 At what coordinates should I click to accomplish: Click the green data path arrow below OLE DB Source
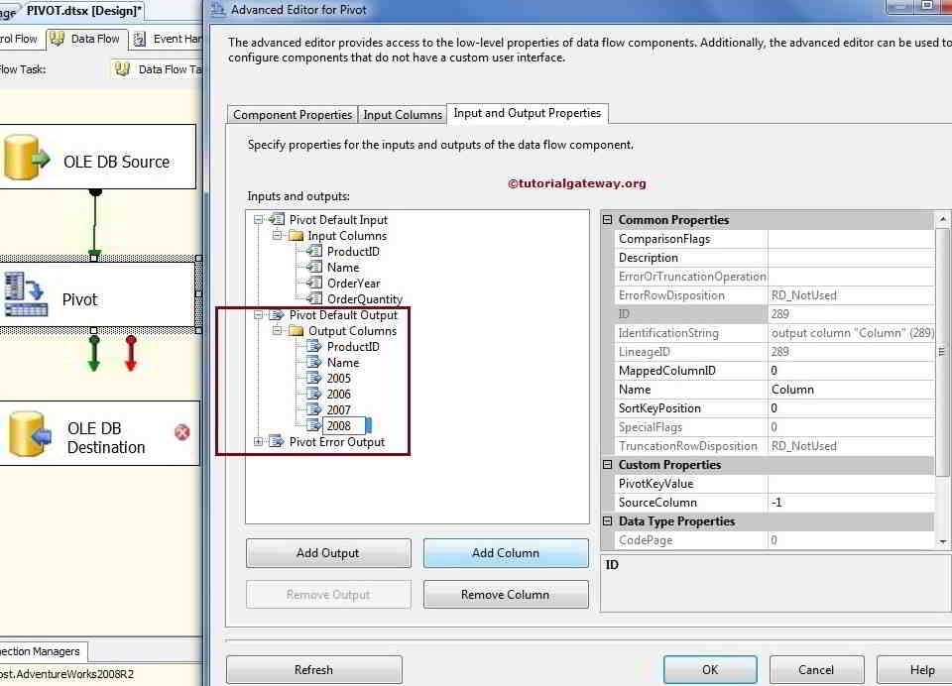pyautogui.click(x=94, y=228)
